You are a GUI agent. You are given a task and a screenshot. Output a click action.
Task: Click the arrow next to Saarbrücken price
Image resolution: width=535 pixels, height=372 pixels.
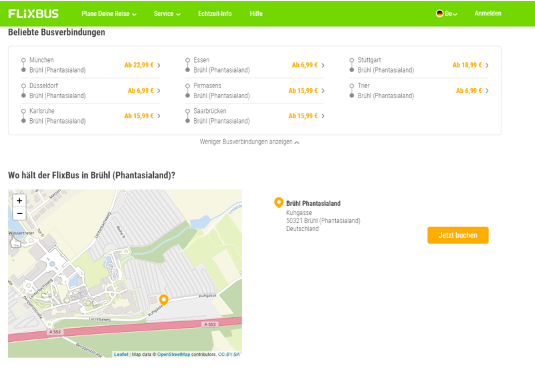[x=323, y=116]
